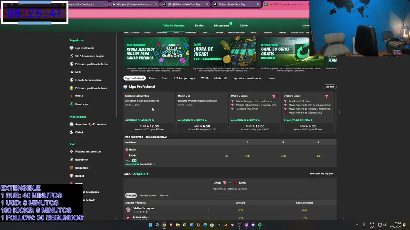
Task: Switch to Remates al arco player tab
Action: 148,195
